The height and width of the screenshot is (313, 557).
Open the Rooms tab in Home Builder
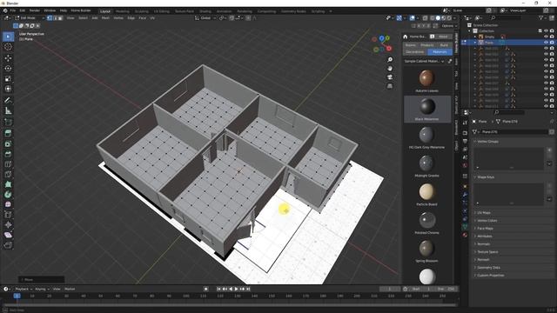(411, 45)
